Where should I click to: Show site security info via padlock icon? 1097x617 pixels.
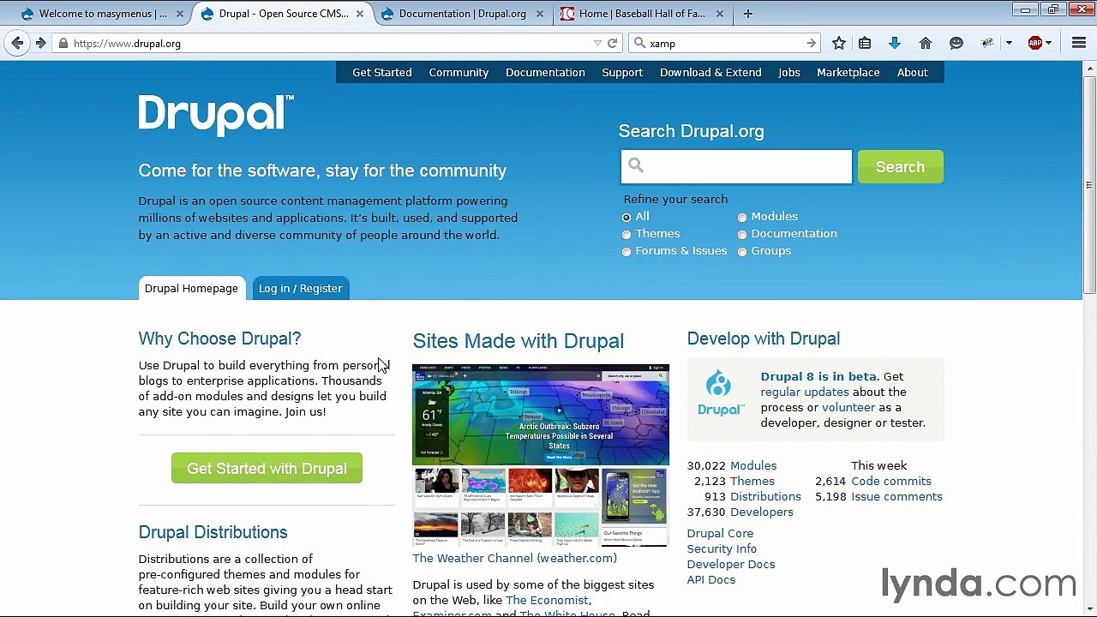[63, 44]
